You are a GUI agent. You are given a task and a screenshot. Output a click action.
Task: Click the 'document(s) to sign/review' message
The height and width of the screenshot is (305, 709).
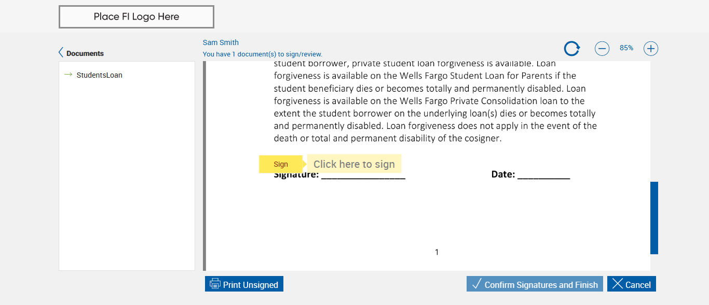point(262,54)
